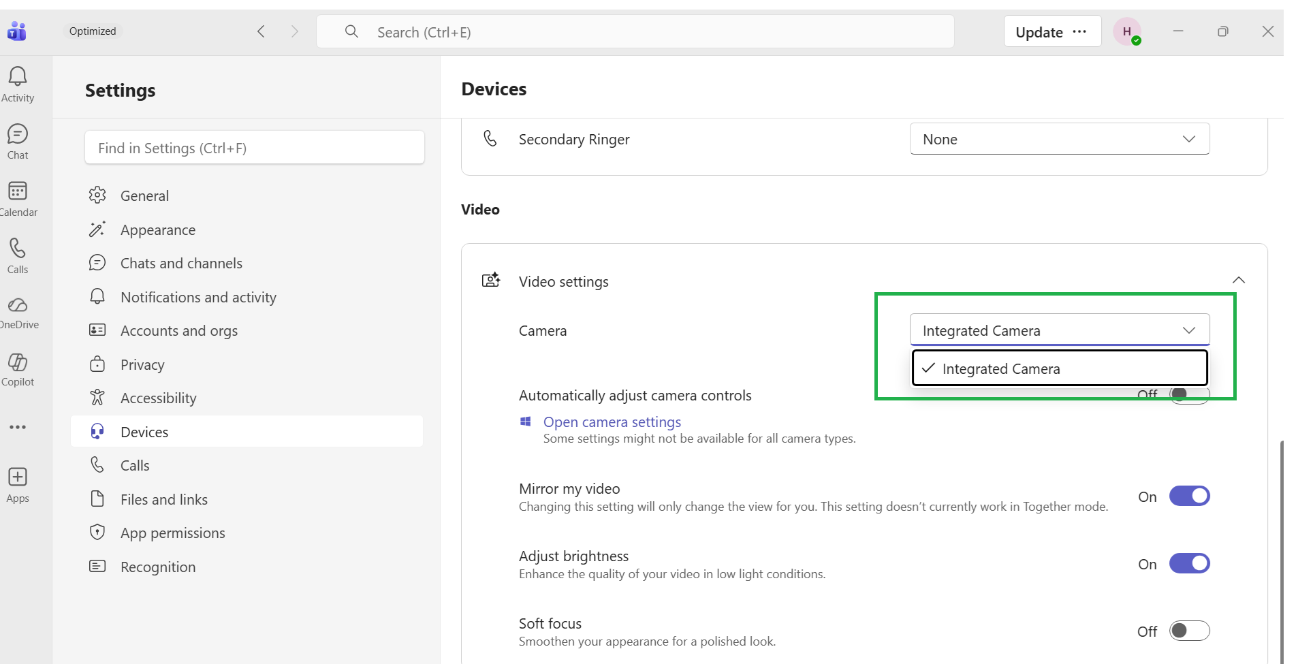Select Integrated Camera from the list

tap(1060, 368)
